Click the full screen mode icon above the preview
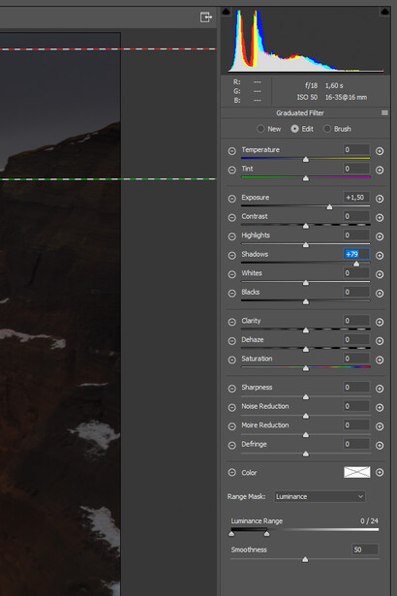The width and height of the screenshot is (397, 596). point(205,17)
